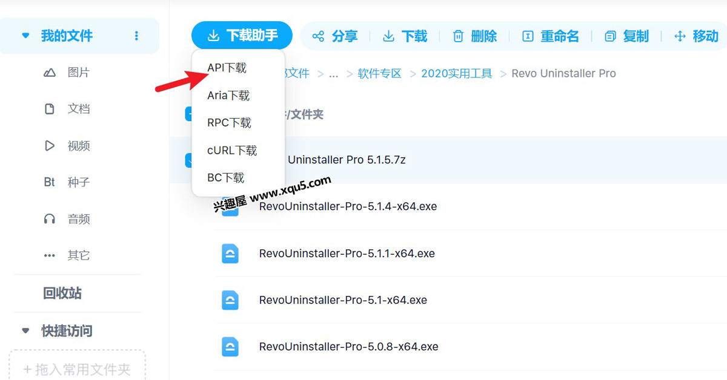Select RevoUninstaller-Pro-5.1-x64.exe file name
Image resolution: width=727 pixels, height=380 pixels.
pos(343,300)
